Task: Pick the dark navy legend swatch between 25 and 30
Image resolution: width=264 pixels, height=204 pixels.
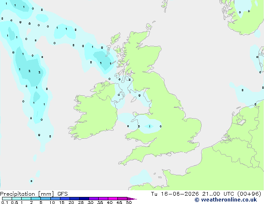Action: (84, 199)
